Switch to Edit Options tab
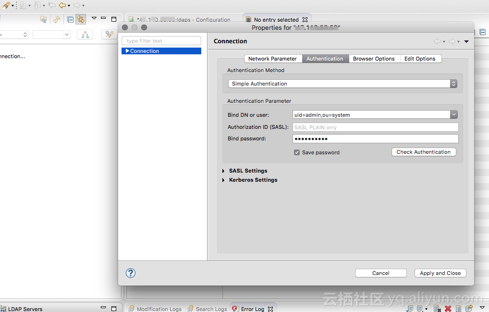Screen dimensions: 489x312 [x=420, y=59]
